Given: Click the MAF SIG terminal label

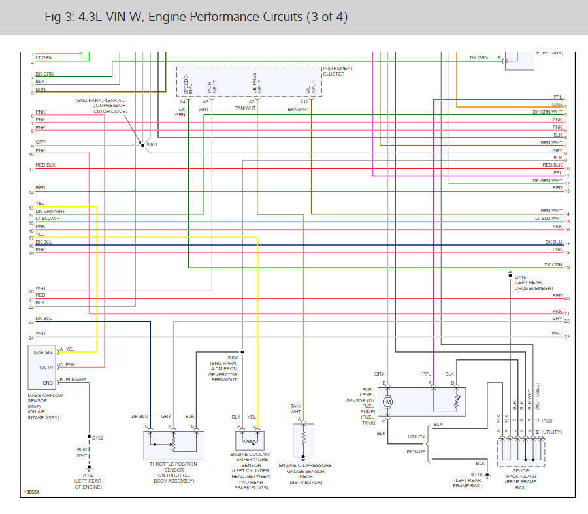Looking at the screenshot, I should (43, 353).
